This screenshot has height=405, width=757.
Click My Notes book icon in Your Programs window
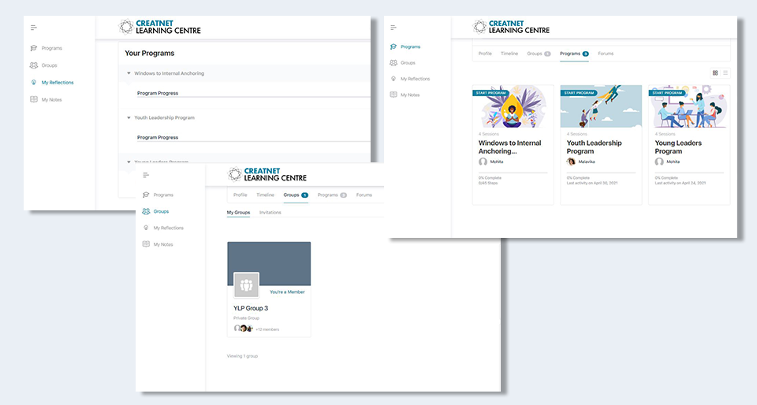click(x=33, y=99)
